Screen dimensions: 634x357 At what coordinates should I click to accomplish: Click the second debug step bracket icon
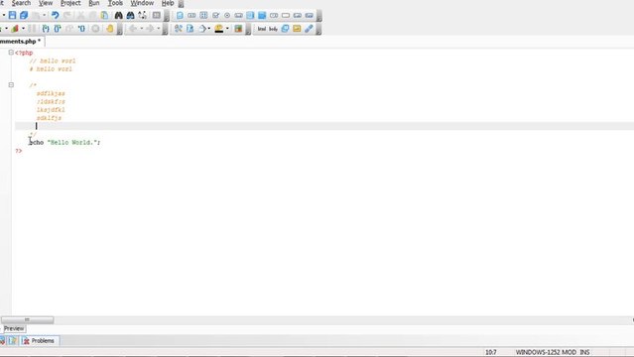pos(58,29)
